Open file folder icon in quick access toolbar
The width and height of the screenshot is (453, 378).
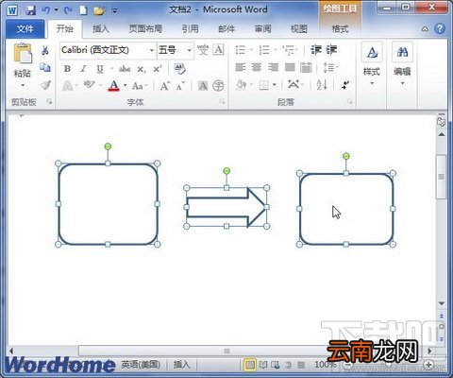(x=99, y=10)
